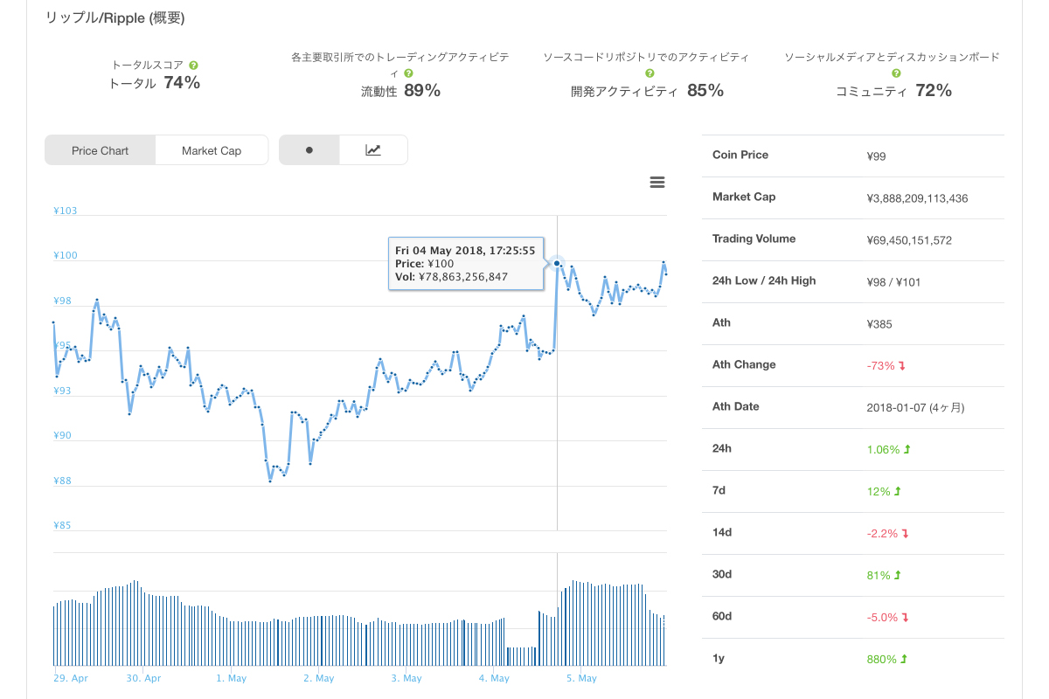Click the 流動性 89% score

400,90
